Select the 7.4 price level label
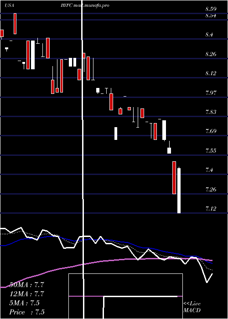This screenshot has width=228, height=319. coord(209,170)
